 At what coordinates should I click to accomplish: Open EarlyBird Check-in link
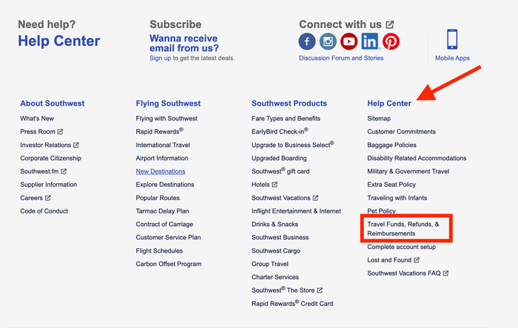click(280, 131)
